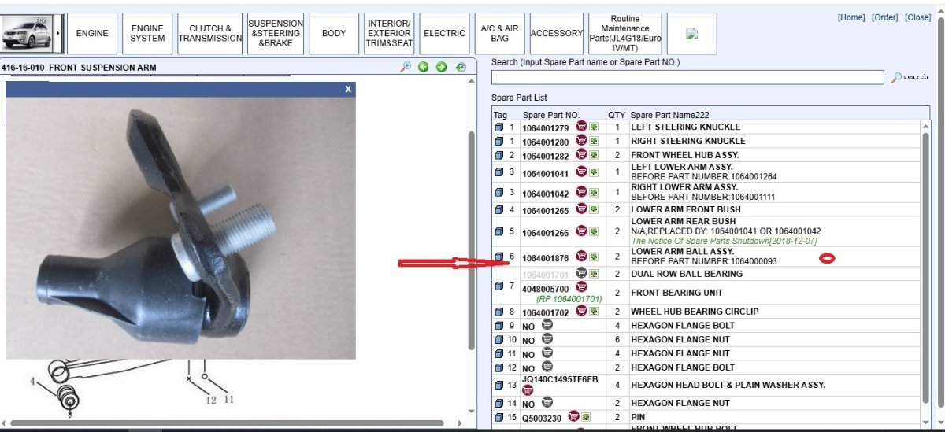Click the magnifier zoom icon above the diagram

(406, 67)
